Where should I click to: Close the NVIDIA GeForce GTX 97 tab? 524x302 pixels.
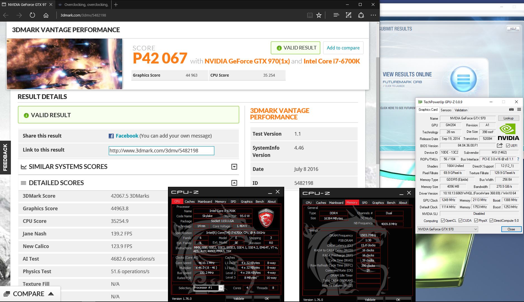click(x=51, y=4)
